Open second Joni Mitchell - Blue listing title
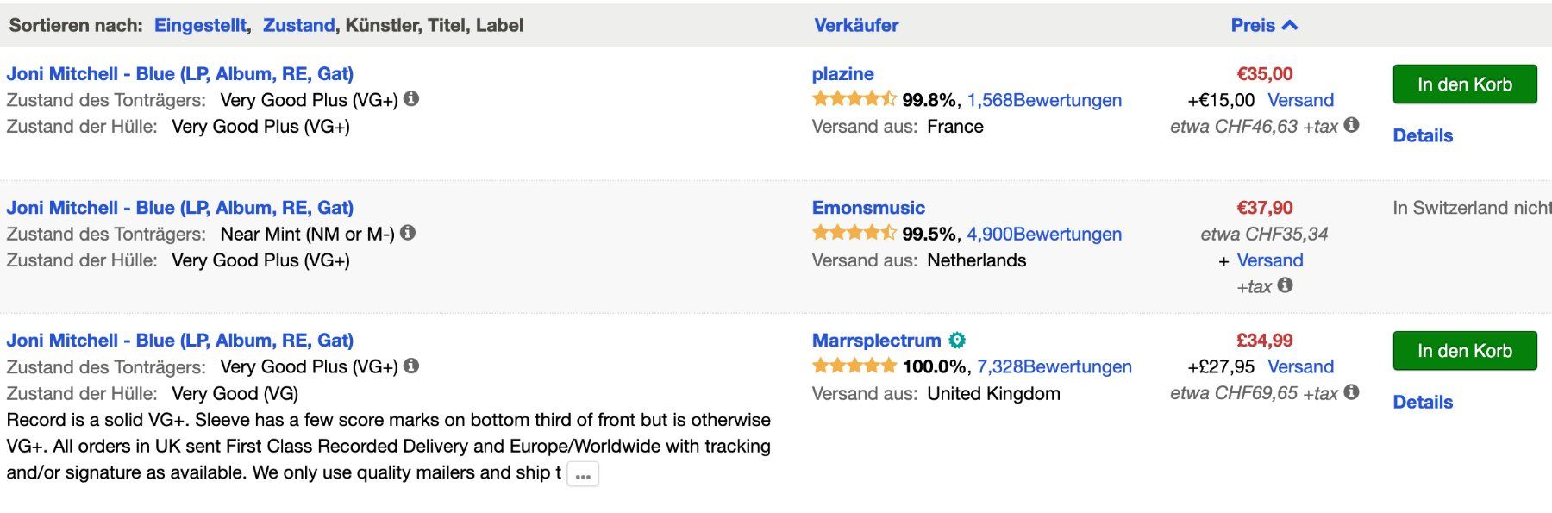1552x513 pixels. tap(180, 208)
